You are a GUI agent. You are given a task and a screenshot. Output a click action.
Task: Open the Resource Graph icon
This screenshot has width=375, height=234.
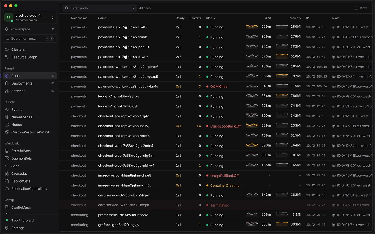coord(7,57)
